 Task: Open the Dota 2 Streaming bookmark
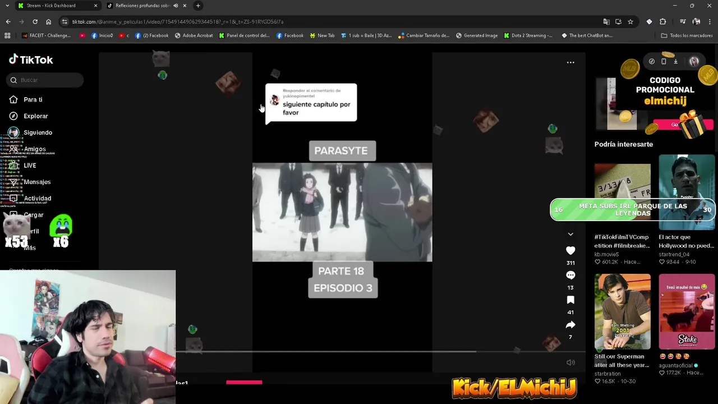tap(528, 35)
